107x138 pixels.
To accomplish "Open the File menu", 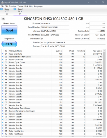I will pyautogui.click(x=2, y=6).
